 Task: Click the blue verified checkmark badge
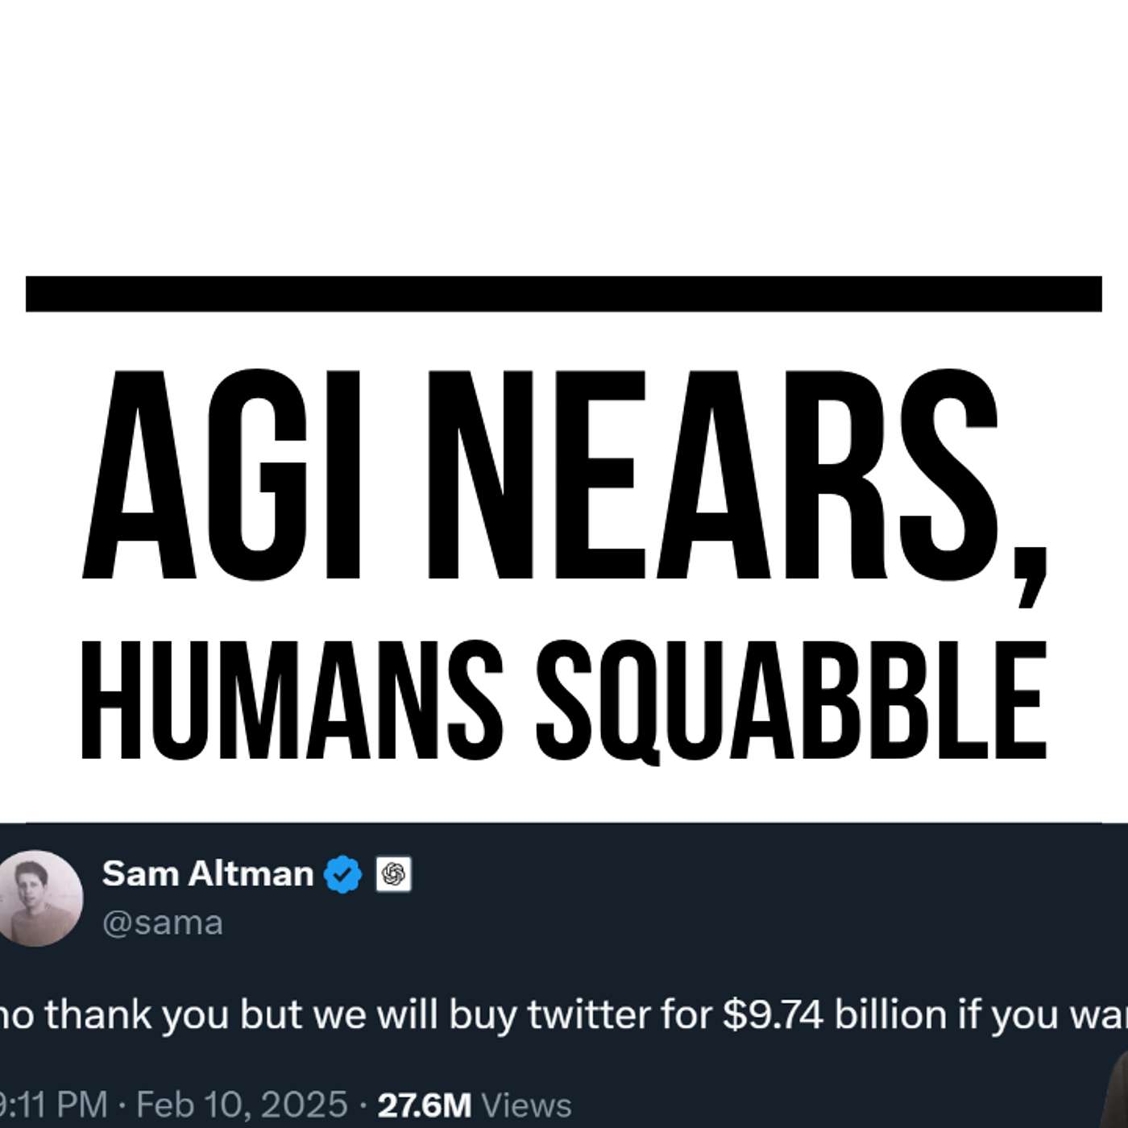[342, 874]
